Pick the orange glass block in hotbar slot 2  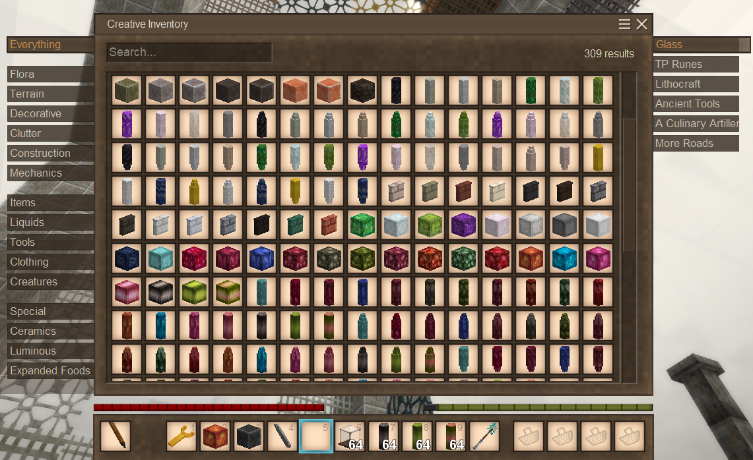coord(215,436)
